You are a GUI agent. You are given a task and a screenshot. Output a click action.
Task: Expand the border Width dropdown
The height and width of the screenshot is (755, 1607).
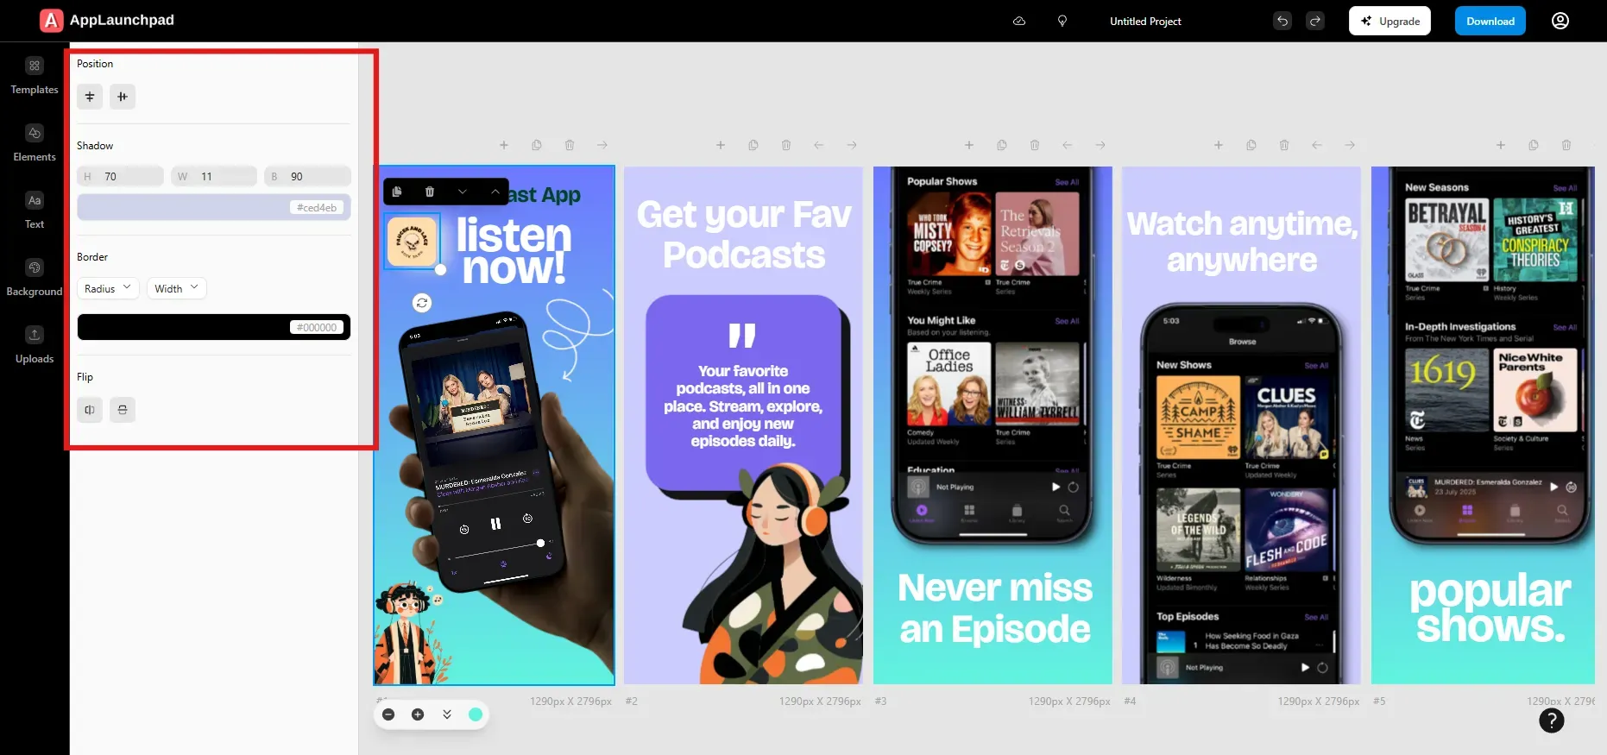point(176,288)
